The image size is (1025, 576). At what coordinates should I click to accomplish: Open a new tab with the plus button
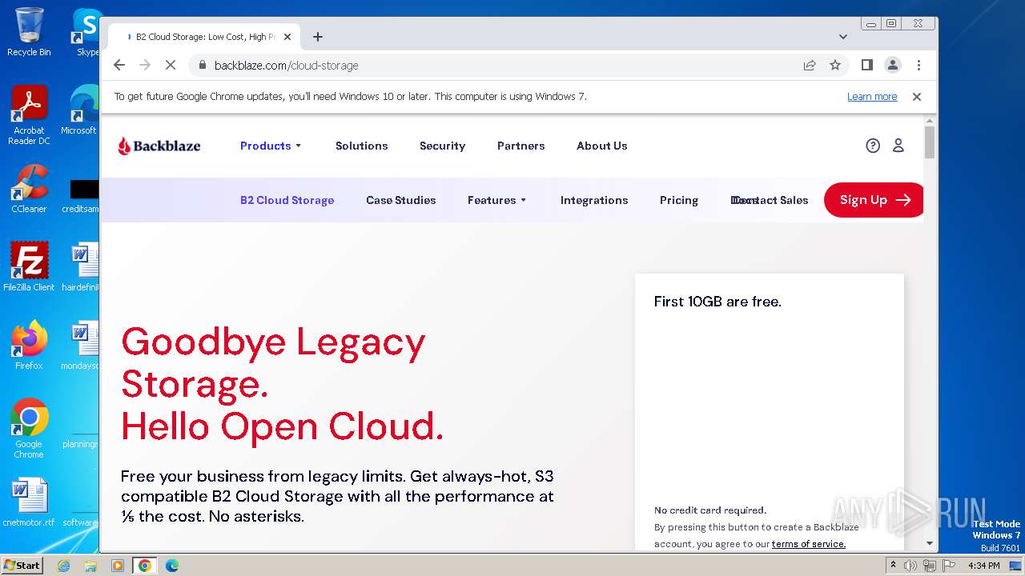[318, 37]
